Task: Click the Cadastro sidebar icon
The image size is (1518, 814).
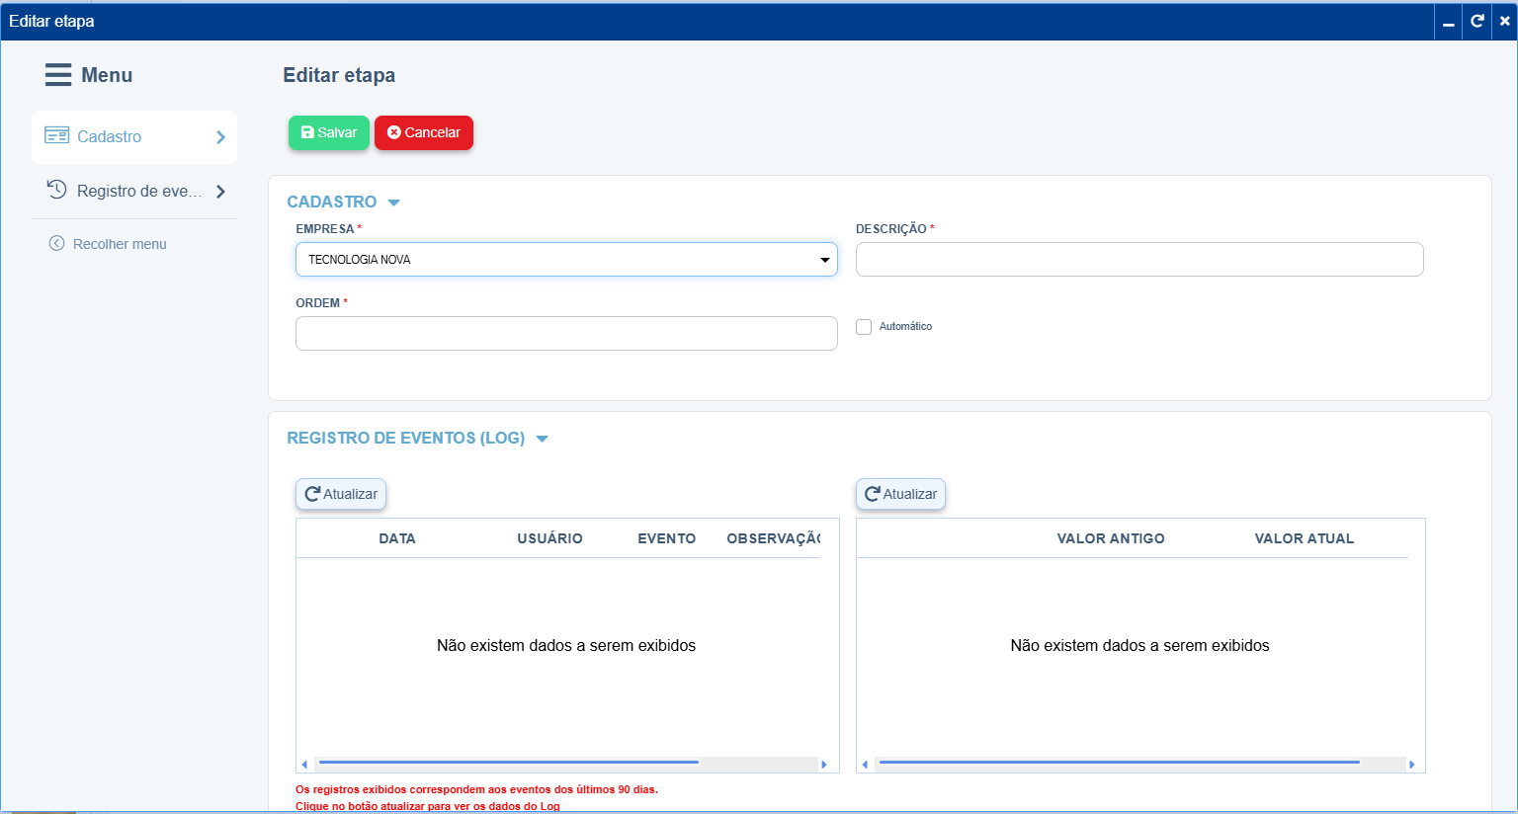Action: pos(55,136)
